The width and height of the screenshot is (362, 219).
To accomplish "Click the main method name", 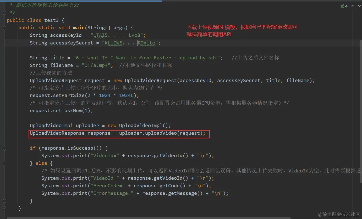I will (x=79, y=28).
